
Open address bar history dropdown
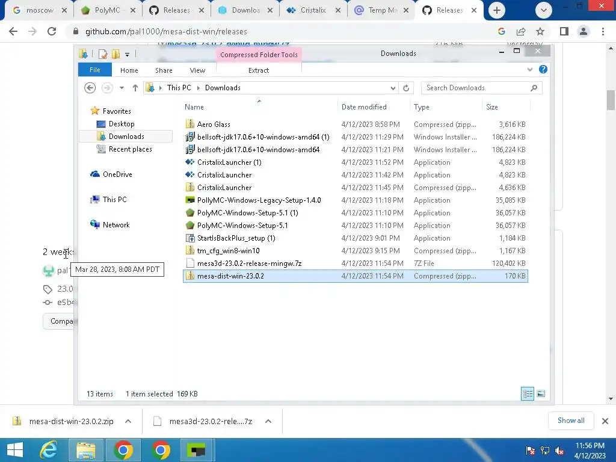click(x=393, y=88)
